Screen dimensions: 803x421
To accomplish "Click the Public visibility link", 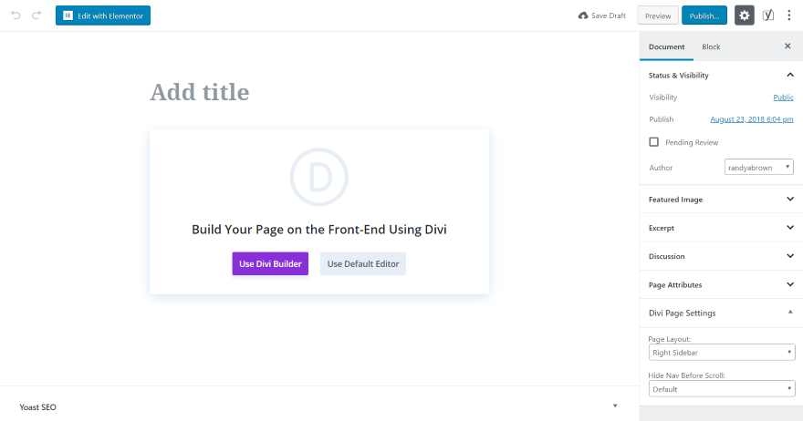I will coord(783,98).
